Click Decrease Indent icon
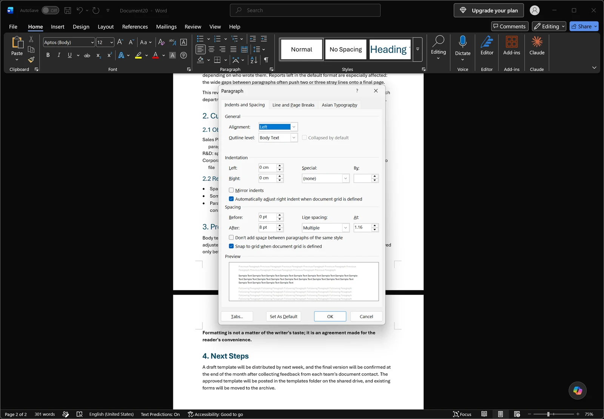Viewport: 604px width, 419px height. (x=253, y=39)
